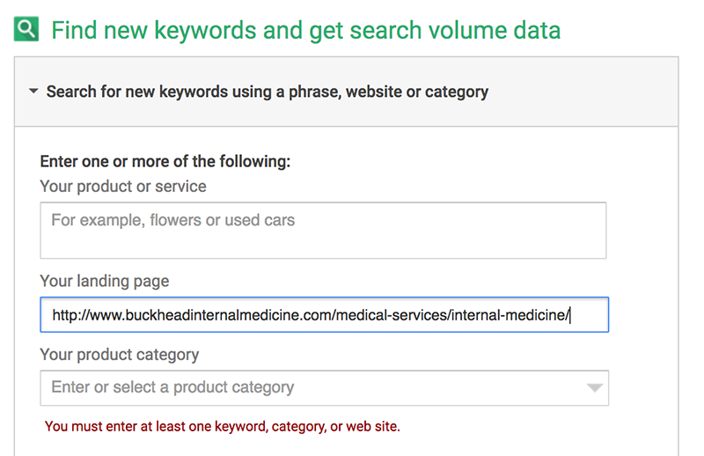Click the empty lower area of the product box
704x456 pixels.
323,246
